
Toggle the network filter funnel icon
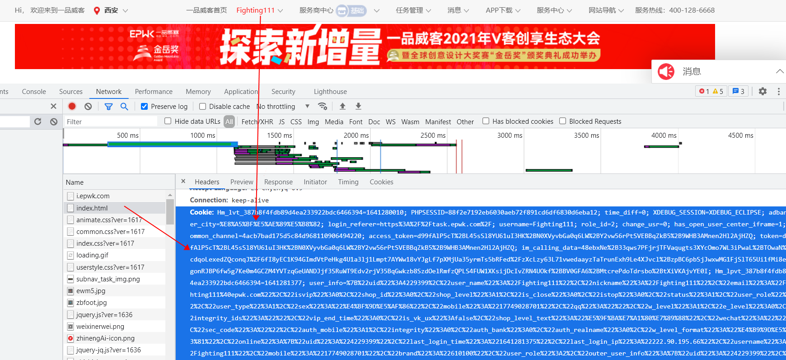coord(108,107)
